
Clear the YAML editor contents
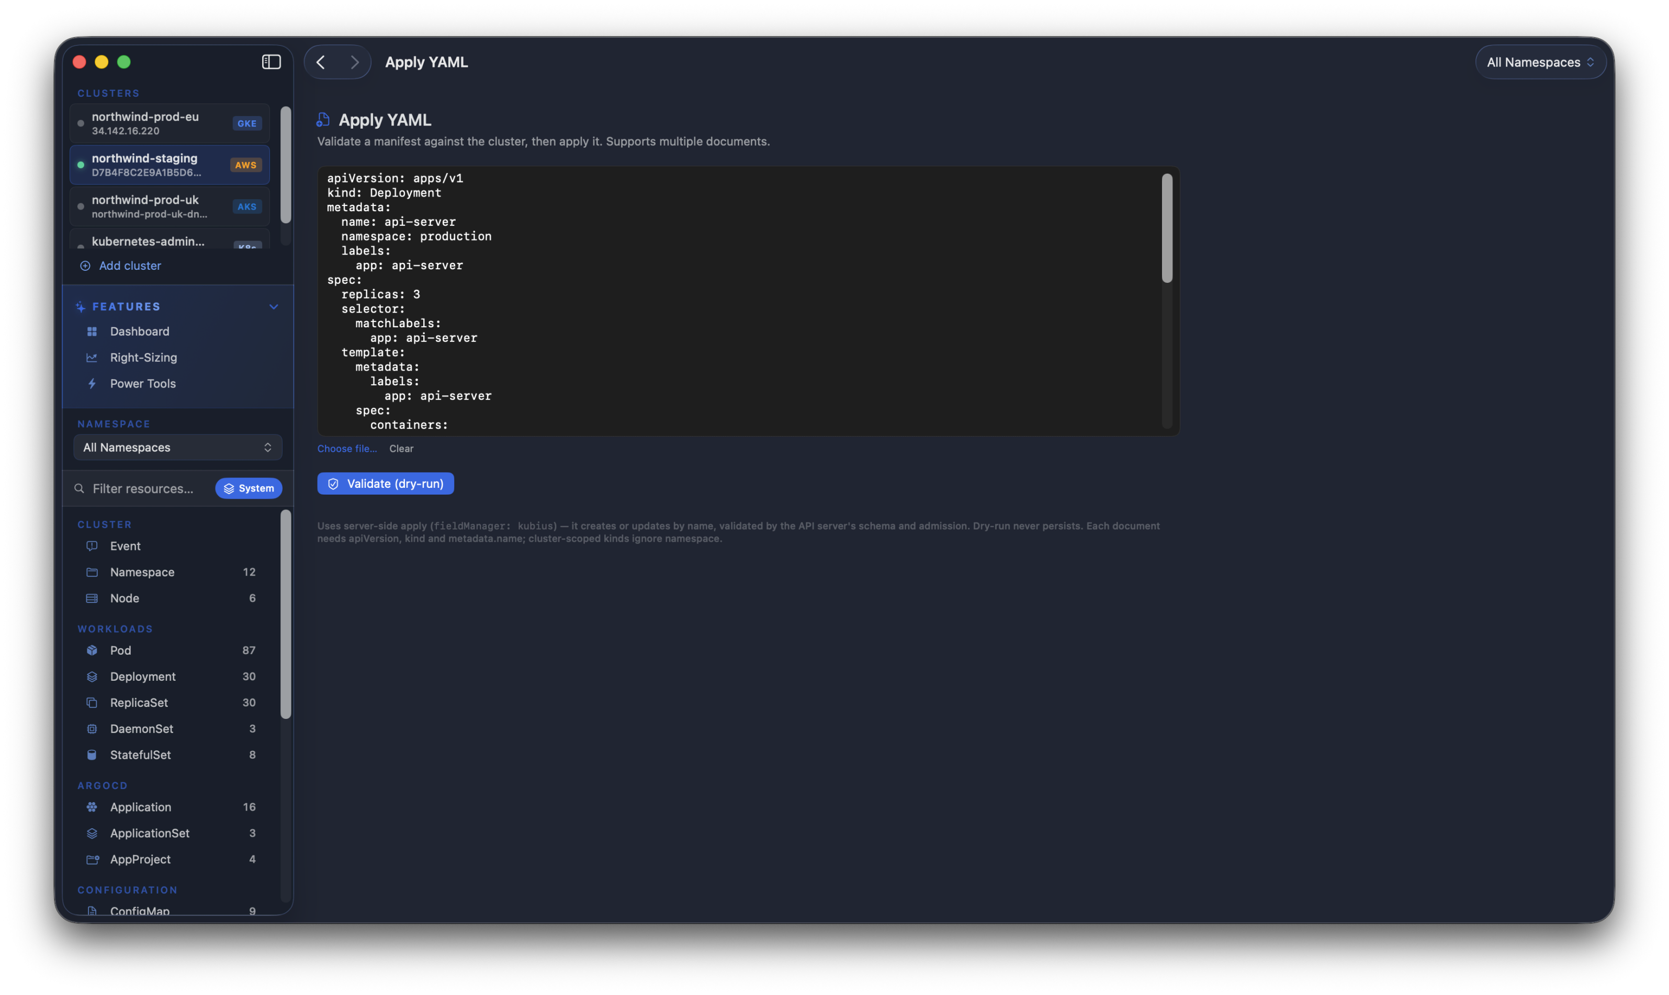[401, 449]
